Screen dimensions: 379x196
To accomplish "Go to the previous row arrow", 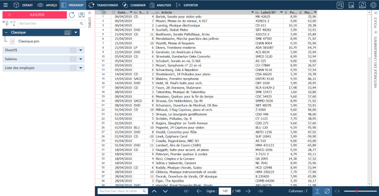I will pyautogui.click(x=199, y=191).
